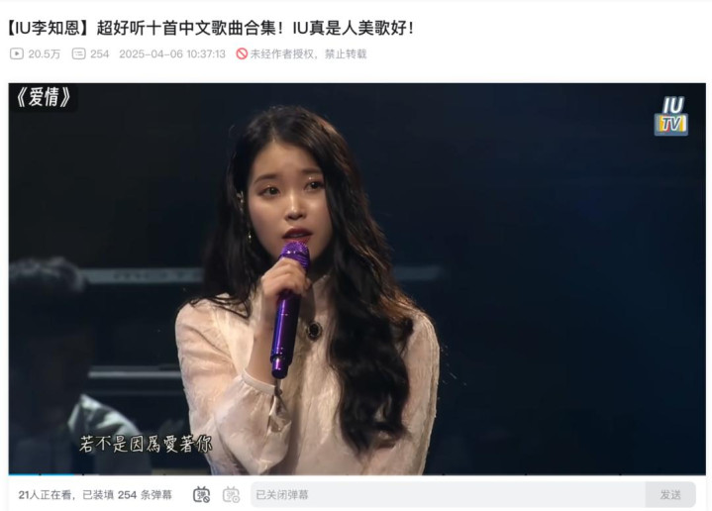The width and height of the screenshot is (712, 511).
Task: Click the 《爱情》 song title label
Action: coord(44,97)
